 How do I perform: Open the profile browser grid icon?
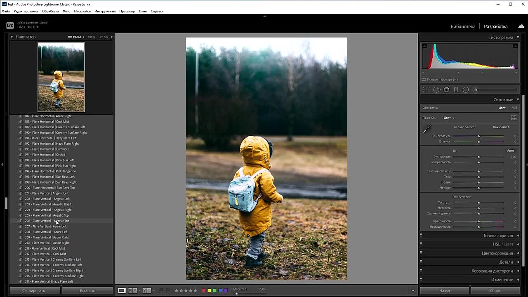[514, 118]
